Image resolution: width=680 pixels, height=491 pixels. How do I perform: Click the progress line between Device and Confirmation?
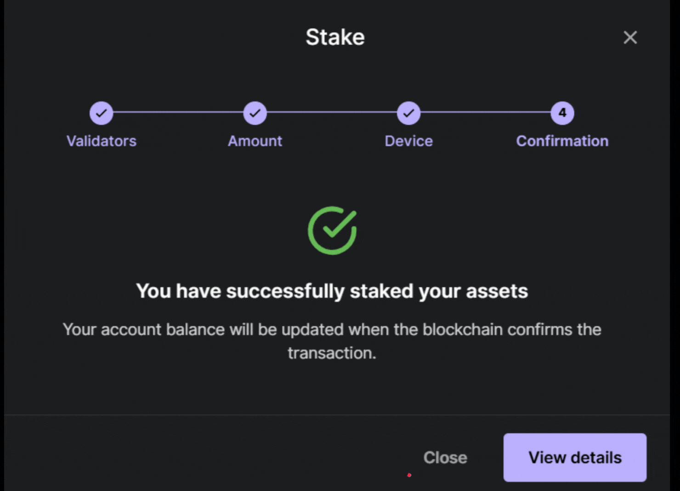[485, 112]
